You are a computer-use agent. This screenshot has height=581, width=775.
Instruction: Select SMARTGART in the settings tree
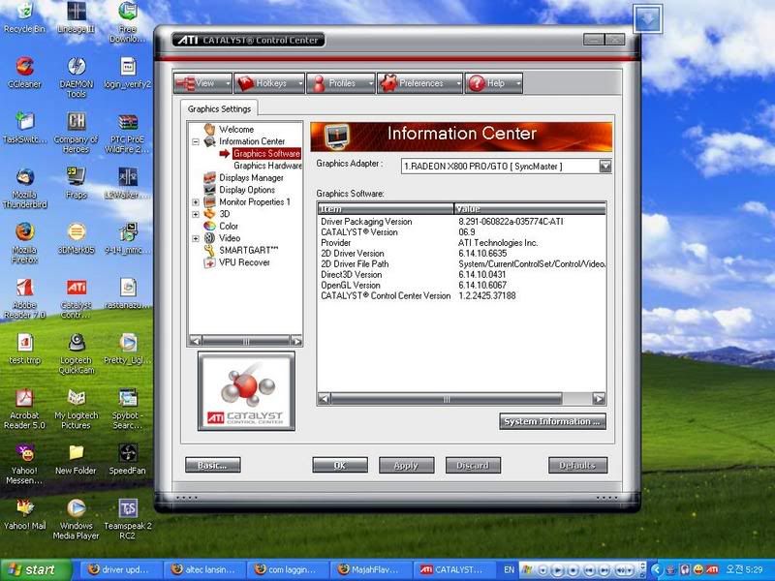247,250
